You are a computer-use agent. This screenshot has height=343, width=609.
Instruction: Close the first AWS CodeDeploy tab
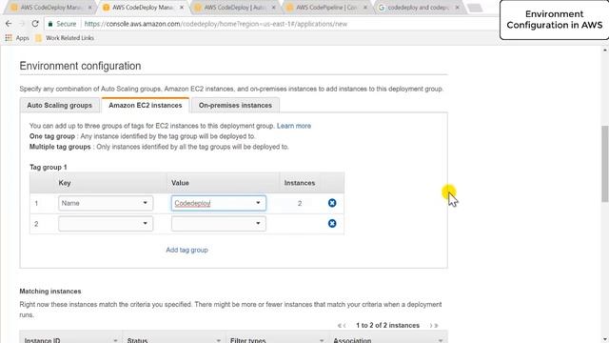[x=90, y=8]
